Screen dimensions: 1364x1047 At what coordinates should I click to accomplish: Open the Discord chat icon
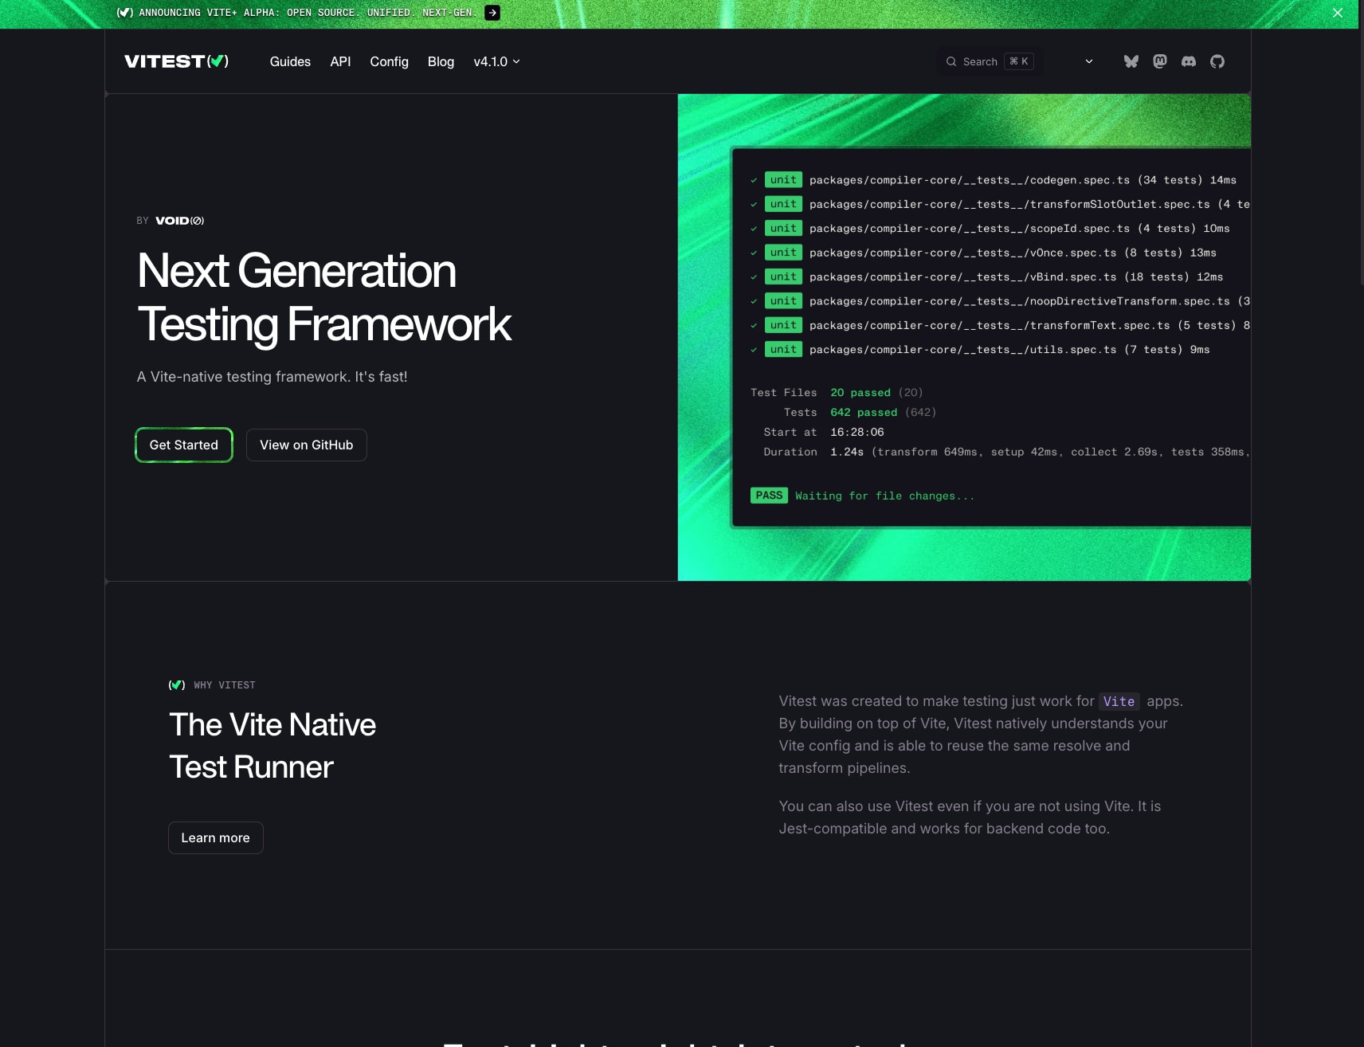1189,61
